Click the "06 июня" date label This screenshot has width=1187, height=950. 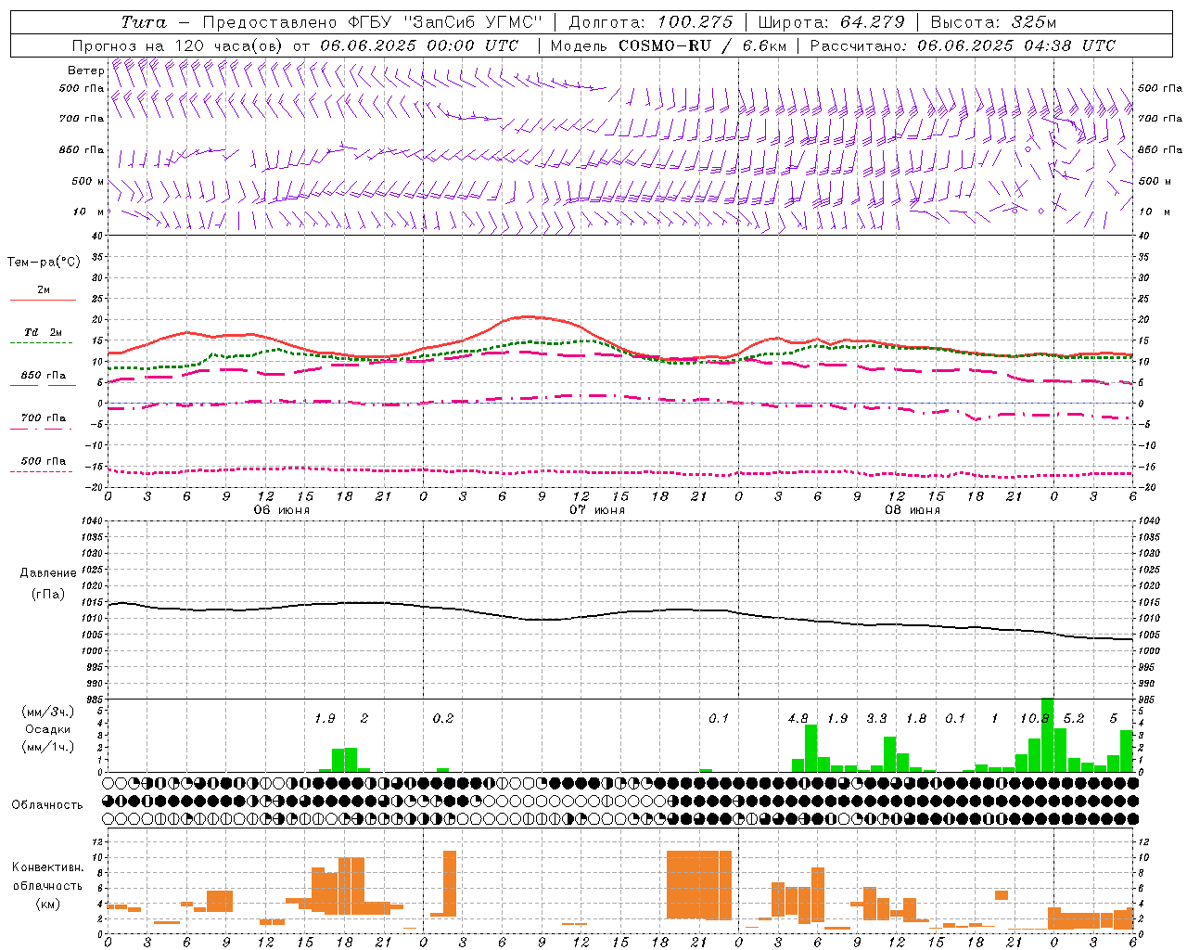281,511
